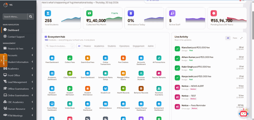Viewport: 254px width, 120px height.
Task: Expand the Front Office sidebar menu
Action: (x=18, y=75)
